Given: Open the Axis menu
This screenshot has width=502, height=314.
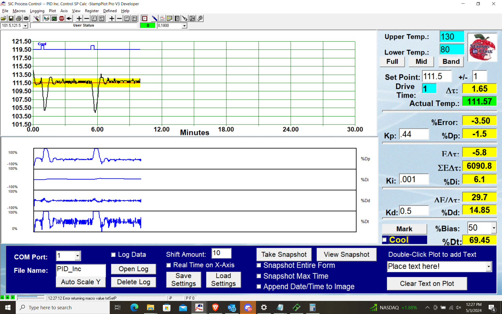Looking at the screenshot, I should click(64, 11).
